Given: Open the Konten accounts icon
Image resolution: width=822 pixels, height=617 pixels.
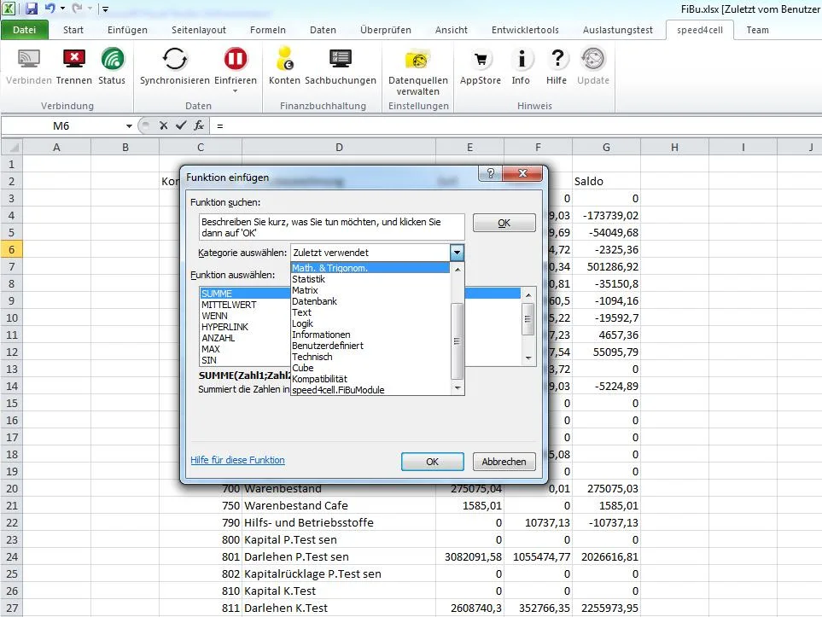Looking at the screenshot, I should tap(284, 59).
